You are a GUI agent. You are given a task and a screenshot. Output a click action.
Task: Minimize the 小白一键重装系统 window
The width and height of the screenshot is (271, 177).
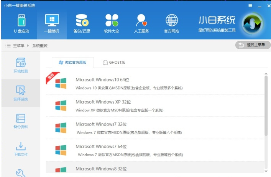[260, 7]
